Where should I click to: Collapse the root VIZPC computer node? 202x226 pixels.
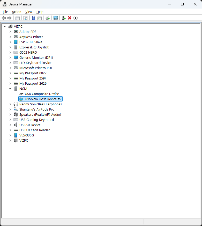5,26
